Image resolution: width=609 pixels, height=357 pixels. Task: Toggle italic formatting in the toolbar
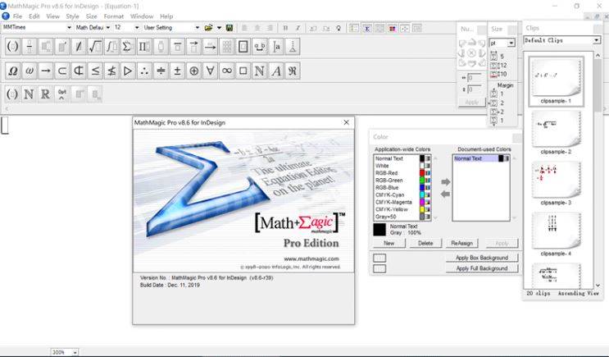[297, 27]
